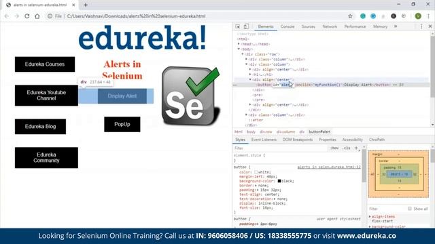Activate inspect element picker icon
Screen dimensions: 435x244
tap(238, 26)
